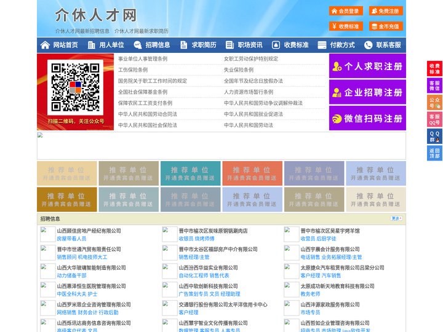Go to 求职简历 navigation tab
Viewport: 443px width, 332px height.
click(x=204, y=45)
